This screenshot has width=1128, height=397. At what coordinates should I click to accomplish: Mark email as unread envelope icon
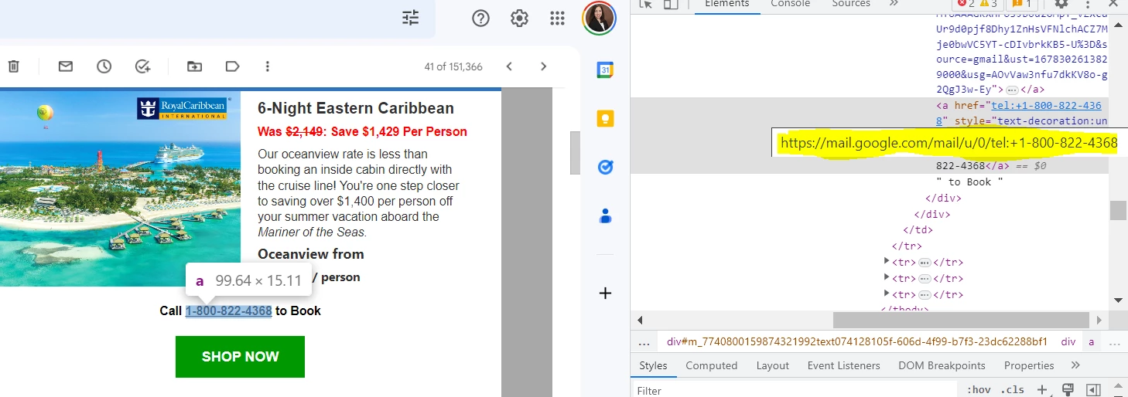pos(66,66)
